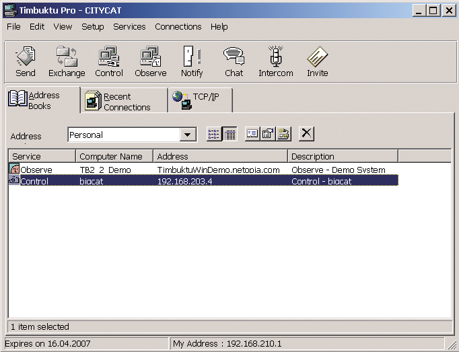Click the Notify toolbar icon
Image resolution: width=459 pixels, height=352 pixels.
pos(192,62)
